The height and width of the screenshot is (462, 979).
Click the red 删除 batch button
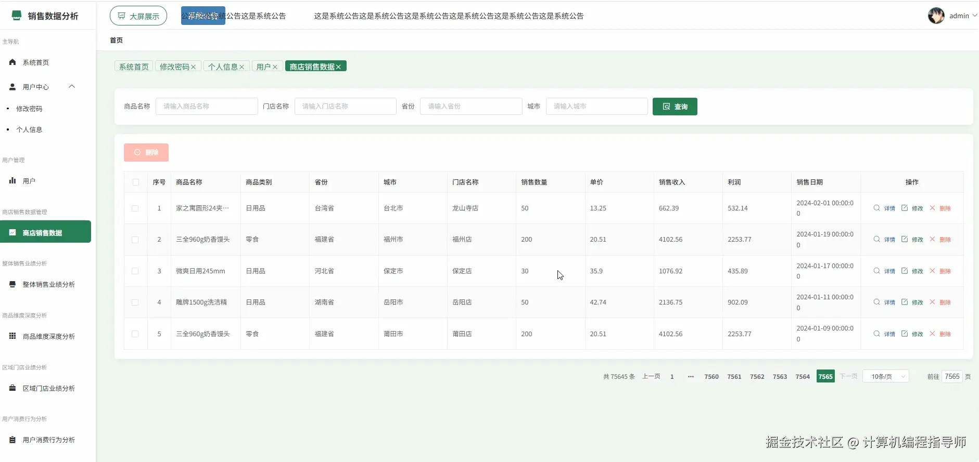point(146,152)
